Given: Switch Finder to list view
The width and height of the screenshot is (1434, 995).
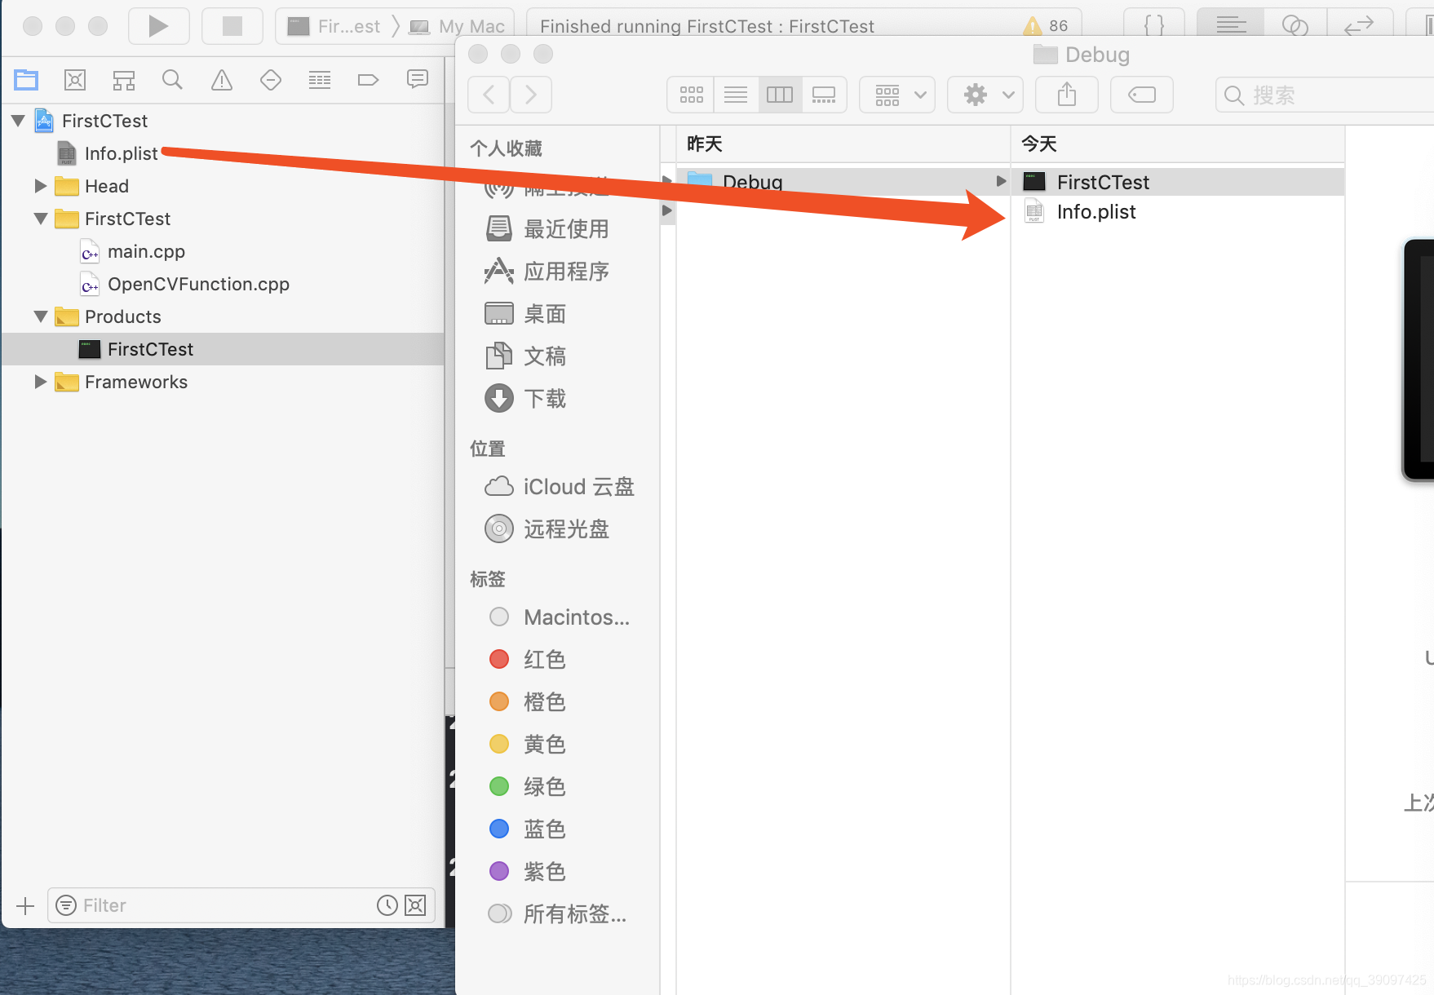Looking at the screenshot, I should [735, 95].
